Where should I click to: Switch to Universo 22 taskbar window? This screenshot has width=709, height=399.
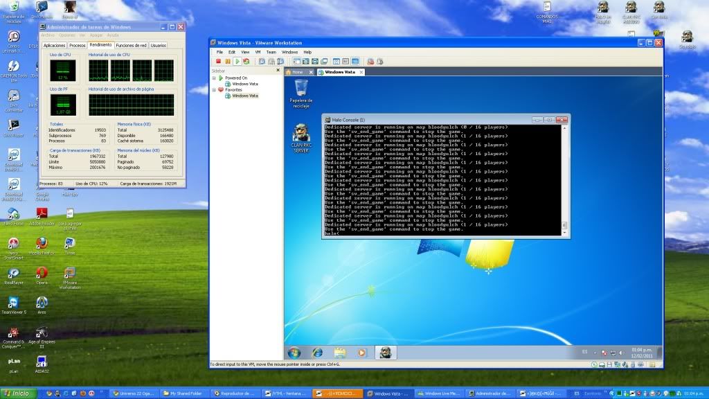[x=134, y=393]
